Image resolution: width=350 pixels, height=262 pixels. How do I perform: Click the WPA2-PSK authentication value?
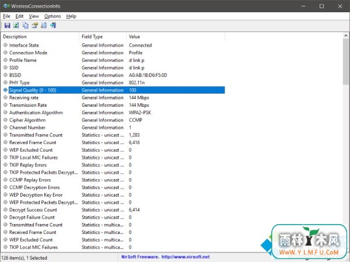[x=140, y=113]
